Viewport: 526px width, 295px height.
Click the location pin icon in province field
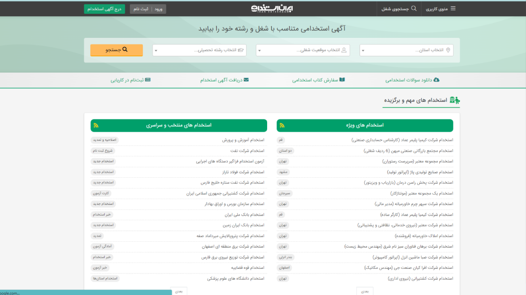coord(448,50)
